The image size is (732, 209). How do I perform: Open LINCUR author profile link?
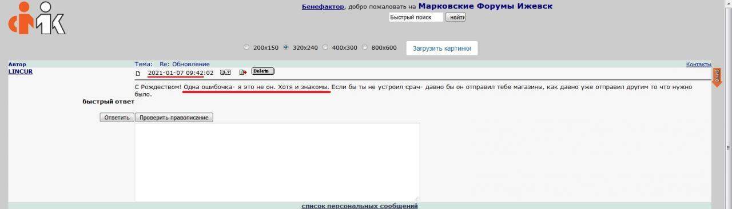coord(20,71)
